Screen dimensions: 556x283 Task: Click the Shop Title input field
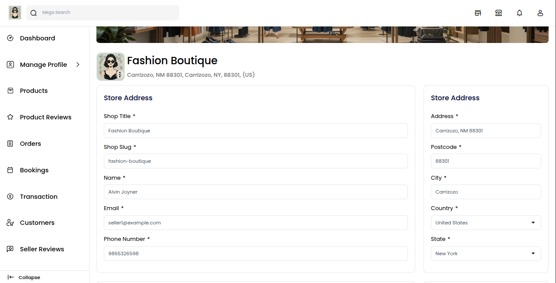click(255, 131)
